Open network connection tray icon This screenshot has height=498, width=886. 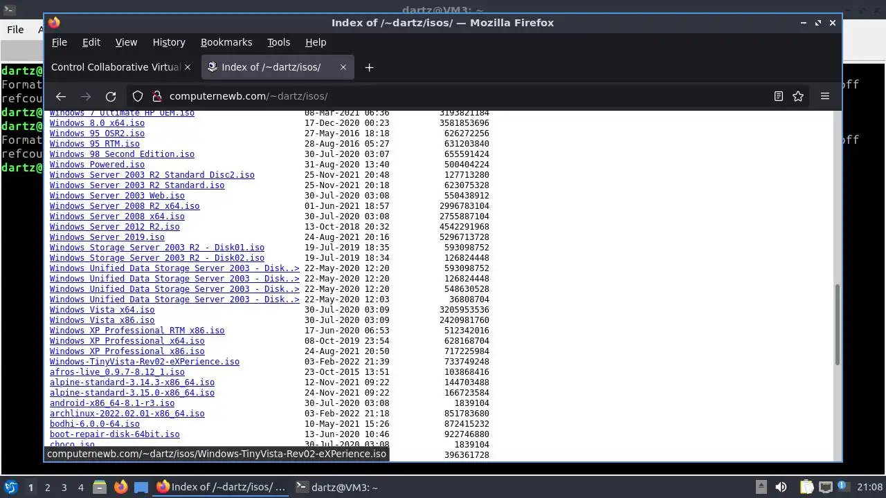point(825,487)
